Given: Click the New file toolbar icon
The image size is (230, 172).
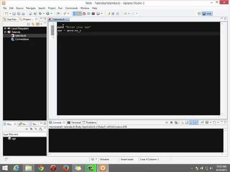Looking at the screenshot, I should point(6,14).
